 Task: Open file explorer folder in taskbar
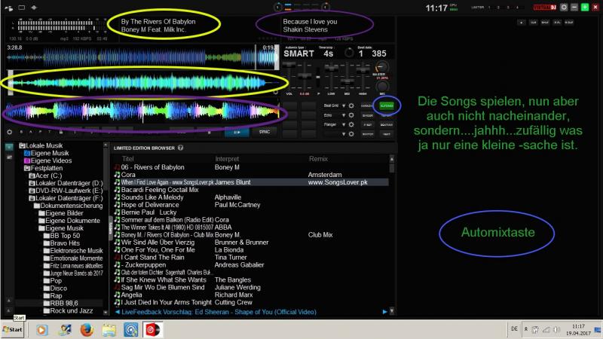point(109,330)
